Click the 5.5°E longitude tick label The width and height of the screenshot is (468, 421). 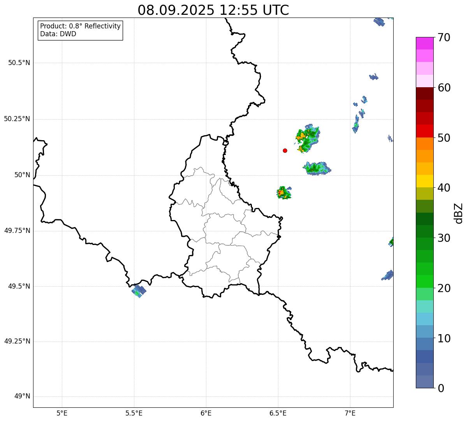coord(134,413)
